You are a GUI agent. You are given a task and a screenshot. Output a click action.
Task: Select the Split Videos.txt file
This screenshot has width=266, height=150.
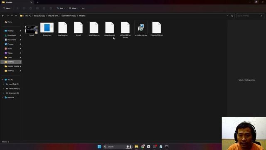point(94,29)
